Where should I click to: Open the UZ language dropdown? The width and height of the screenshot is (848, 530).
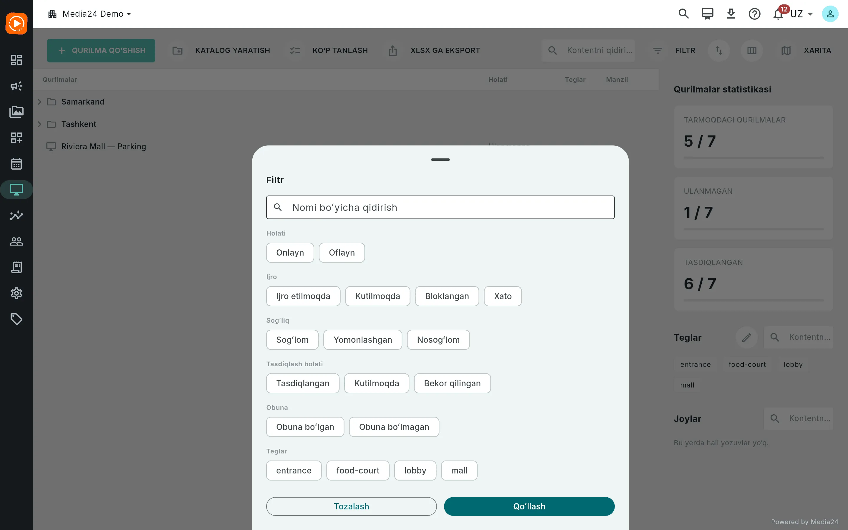point(802,14)
